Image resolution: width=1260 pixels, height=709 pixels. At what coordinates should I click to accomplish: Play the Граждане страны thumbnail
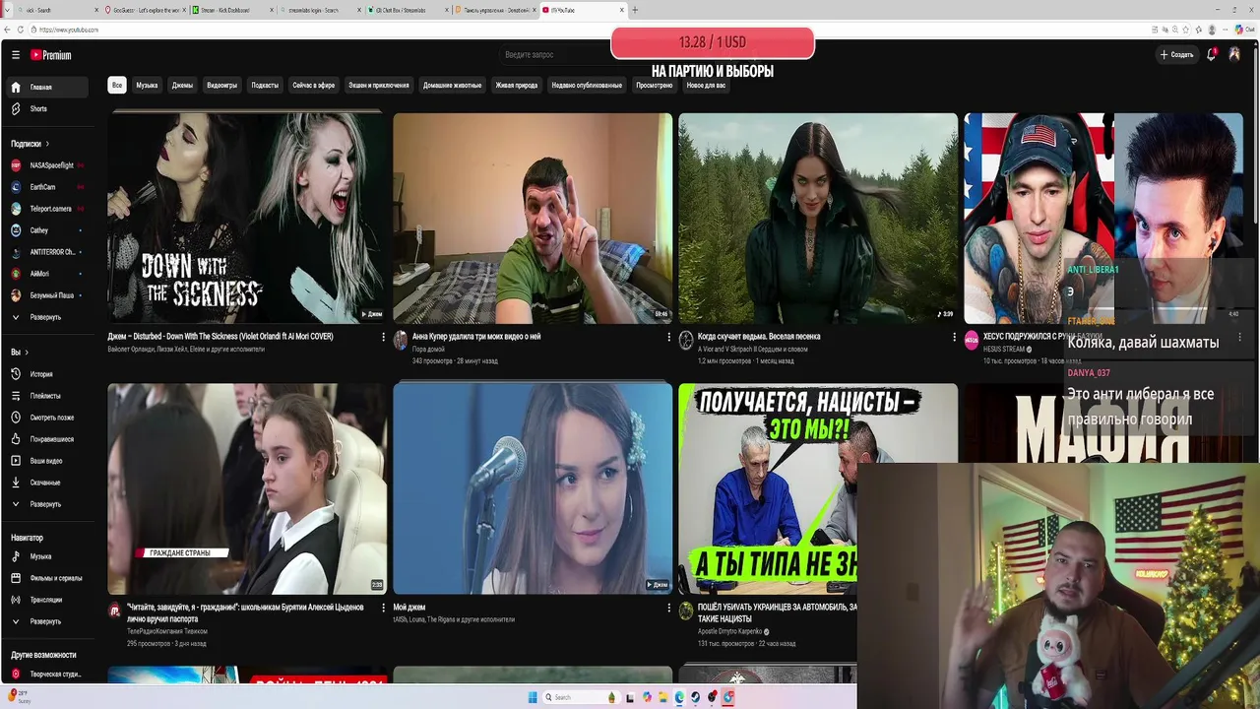tap(247, 489)
